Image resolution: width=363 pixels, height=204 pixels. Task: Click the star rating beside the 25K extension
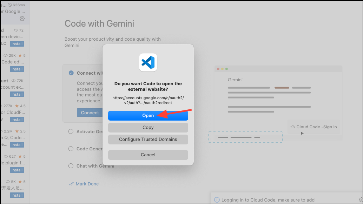(21, 55)
